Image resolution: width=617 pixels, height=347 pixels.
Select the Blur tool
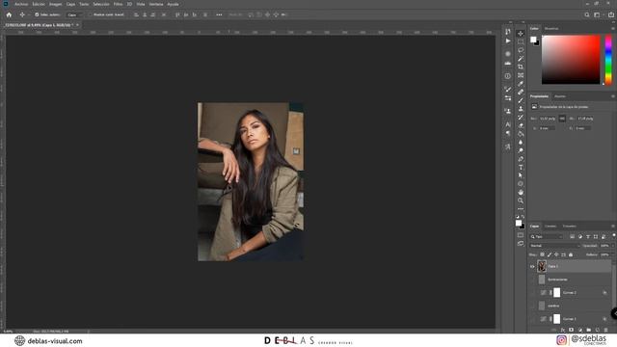(521, 143)
